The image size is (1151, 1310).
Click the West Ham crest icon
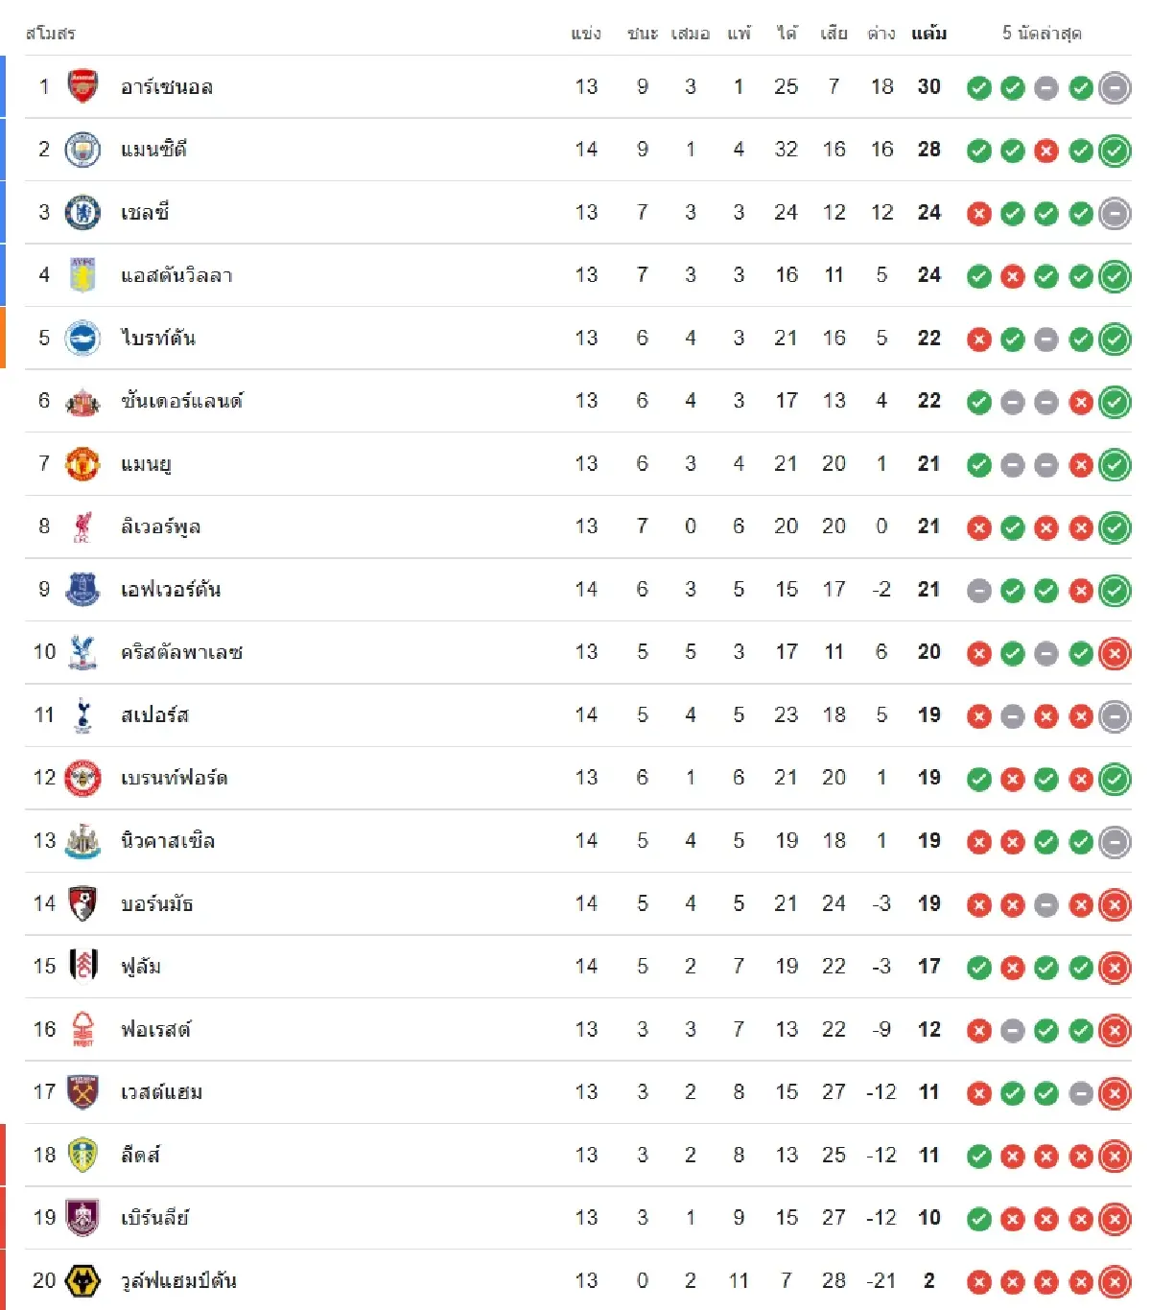82,1092
